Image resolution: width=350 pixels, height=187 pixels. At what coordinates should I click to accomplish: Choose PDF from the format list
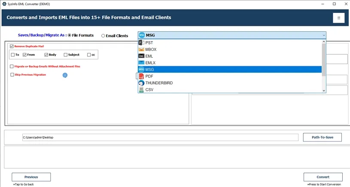coord(230,76)
